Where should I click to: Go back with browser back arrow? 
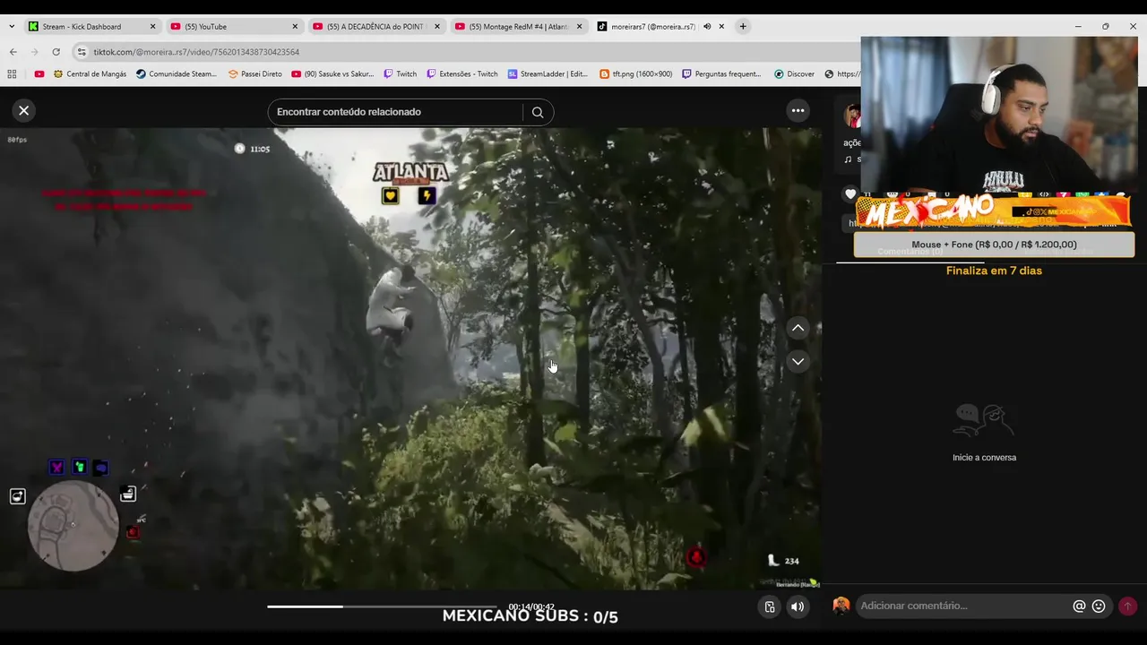click(x=13, y=52)
